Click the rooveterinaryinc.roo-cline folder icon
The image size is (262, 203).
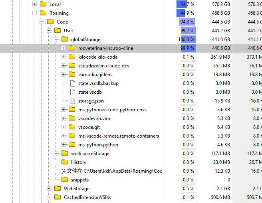[72, 48]
